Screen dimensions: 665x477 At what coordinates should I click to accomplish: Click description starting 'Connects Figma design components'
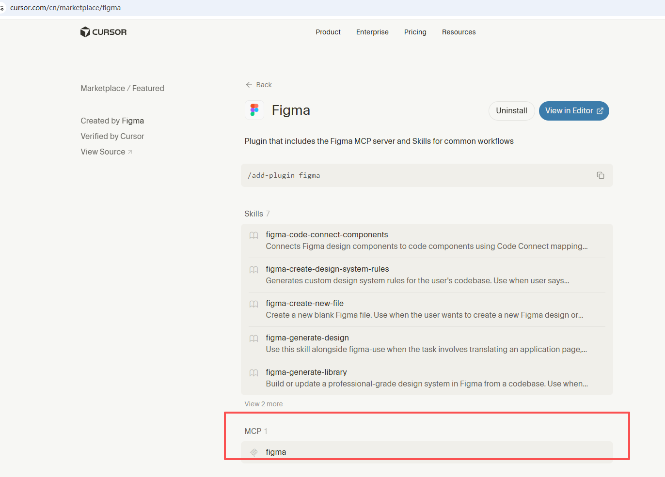pyautogui.click(x=427, y=246)
